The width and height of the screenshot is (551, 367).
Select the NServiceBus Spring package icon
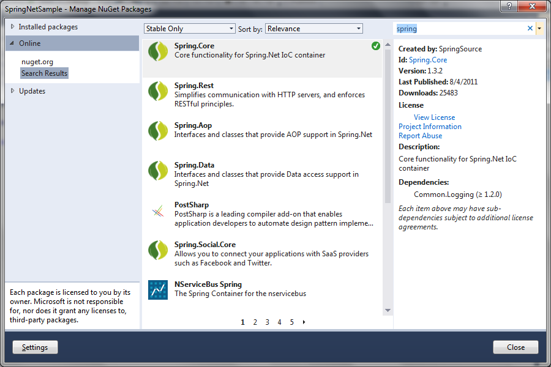click(157, 289)
